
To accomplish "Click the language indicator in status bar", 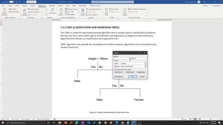I will 43,119.
